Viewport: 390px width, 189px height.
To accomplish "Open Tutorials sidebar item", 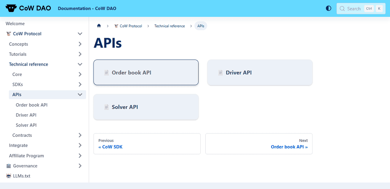I will click(x=18, y=54).
